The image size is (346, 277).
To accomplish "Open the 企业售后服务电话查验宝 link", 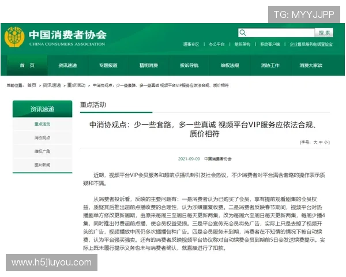I will 311,44.
